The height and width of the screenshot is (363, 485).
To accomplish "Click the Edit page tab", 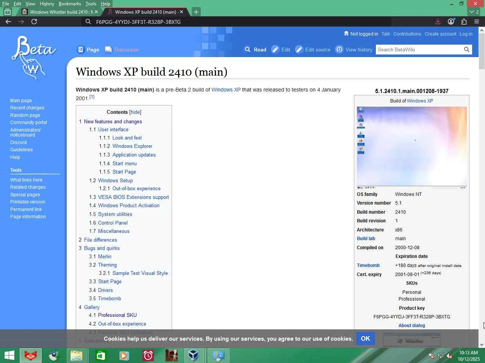I will click(281, 50).
